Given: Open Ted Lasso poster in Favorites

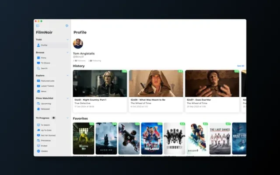Looking at the screenshot, I should click(x=152, y=138).
